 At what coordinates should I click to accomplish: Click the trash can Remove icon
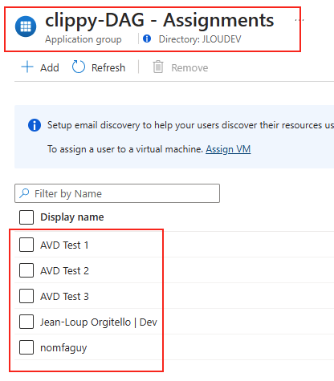click(158, 67)
